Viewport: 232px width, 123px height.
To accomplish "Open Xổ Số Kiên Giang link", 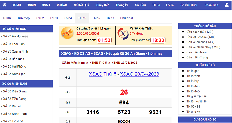I will coord(15,91).
